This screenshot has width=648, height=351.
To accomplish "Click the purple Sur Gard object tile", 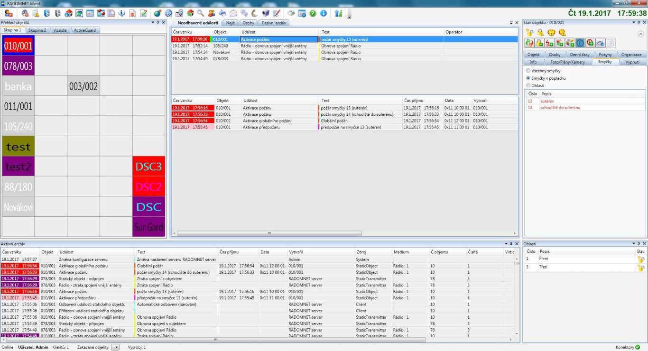I will pyautogui.click(x=148, y=227).
